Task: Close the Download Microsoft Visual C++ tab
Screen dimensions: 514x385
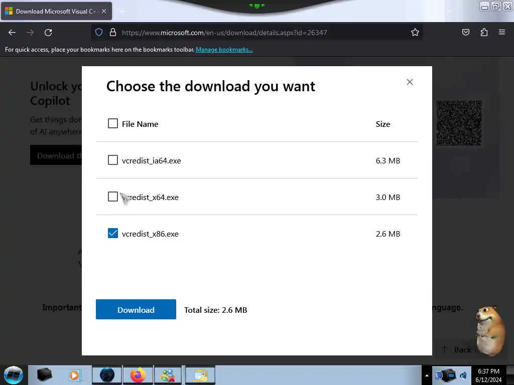Action: (x=104, y=11)
